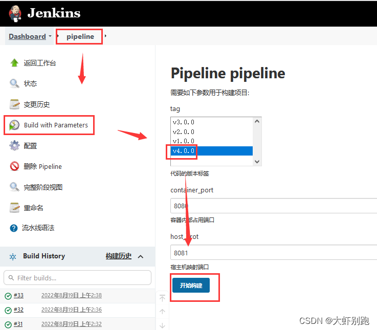Click the notepad icon next to 重命名

click(x=14, y=208)
